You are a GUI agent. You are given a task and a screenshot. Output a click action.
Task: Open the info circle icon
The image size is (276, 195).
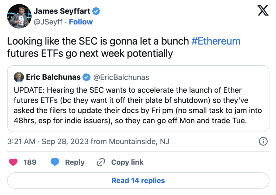tap(263, 141)
